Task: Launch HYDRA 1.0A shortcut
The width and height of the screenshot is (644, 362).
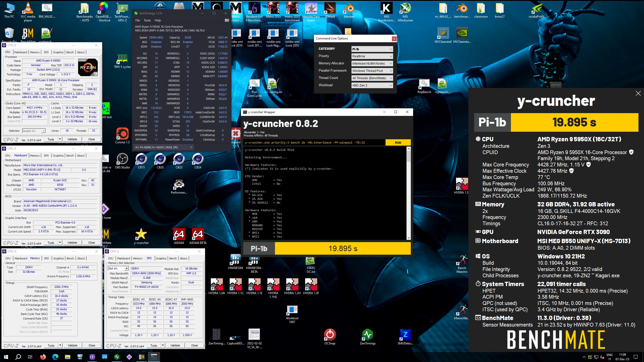Action: (x=217, y=287)
